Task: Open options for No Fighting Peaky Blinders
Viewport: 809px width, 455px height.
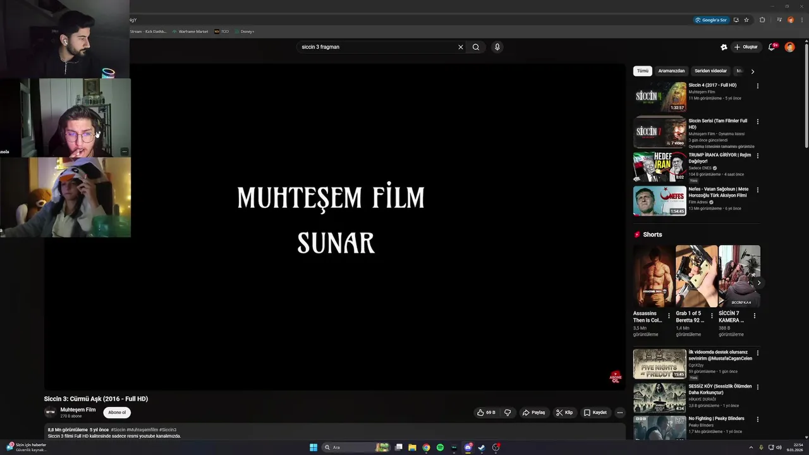Action: coord(758,420)
